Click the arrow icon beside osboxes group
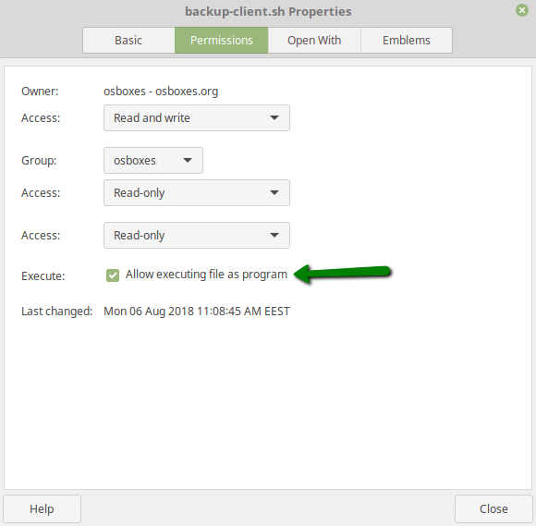The image size is (536, 526). pyautogui.click(x=188, y=160)
